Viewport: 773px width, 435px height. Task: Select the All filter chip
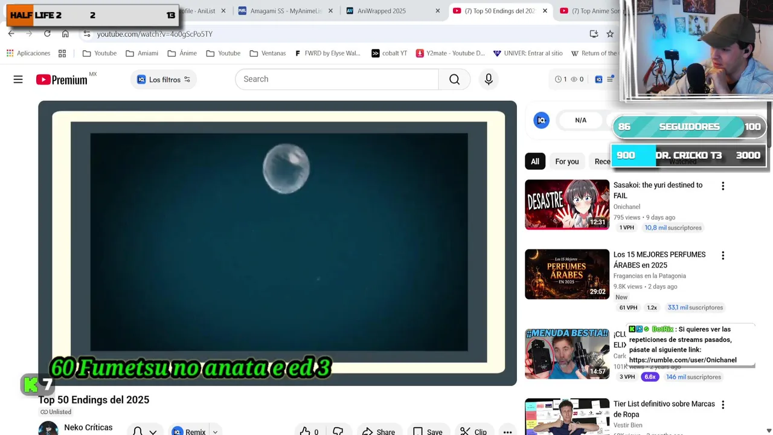coord(535,161)
